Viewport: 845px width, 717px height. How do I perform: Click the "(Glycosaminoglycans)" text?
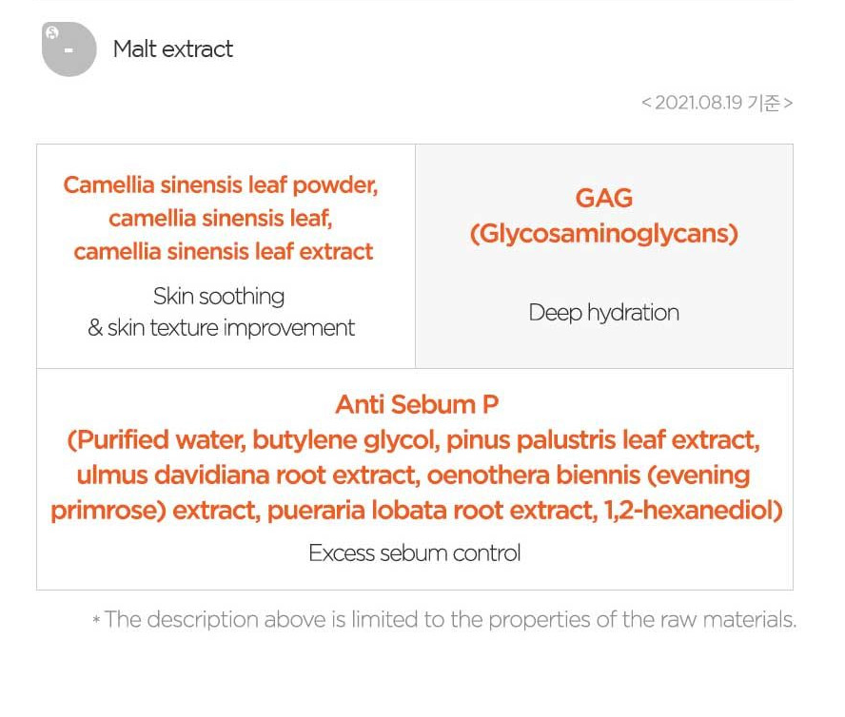point(603,233)
